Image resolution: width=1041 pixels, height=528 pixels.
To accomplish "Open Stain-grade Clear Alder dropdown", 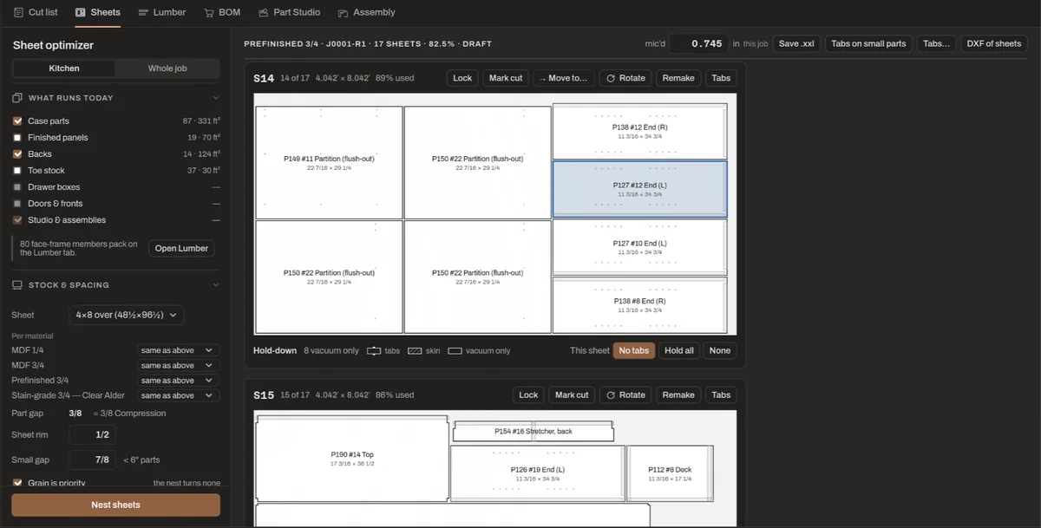I will pos(177,395).
